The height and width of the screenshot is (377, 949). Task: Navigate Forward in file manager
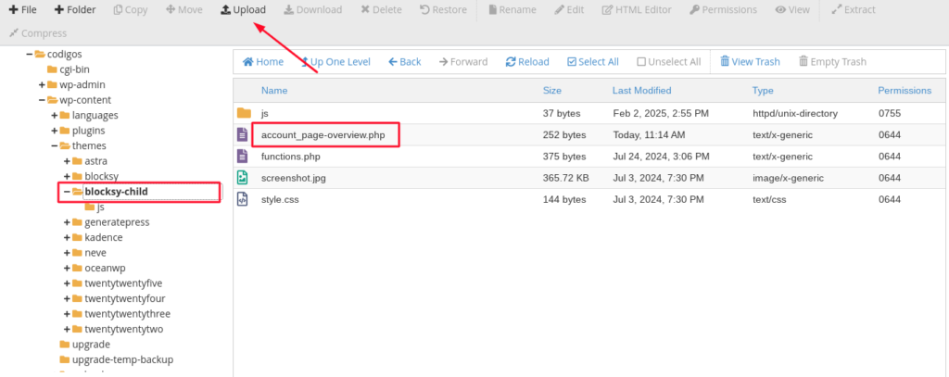(x=463, y=62)
